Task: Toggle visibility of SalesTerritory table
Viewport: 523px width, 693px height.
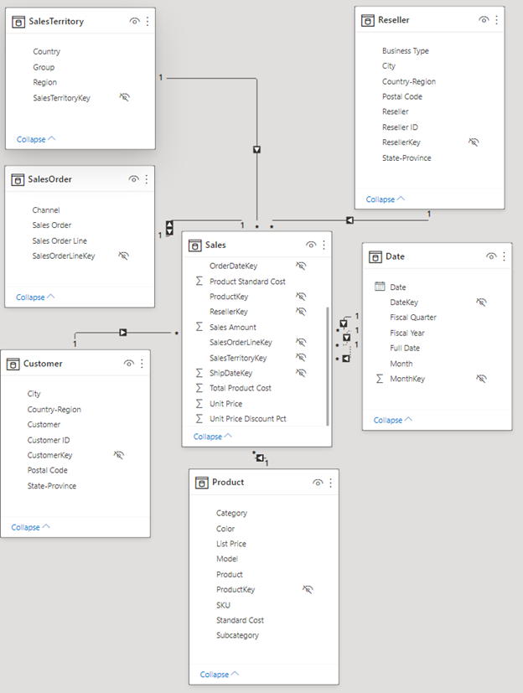Action: 135,21
